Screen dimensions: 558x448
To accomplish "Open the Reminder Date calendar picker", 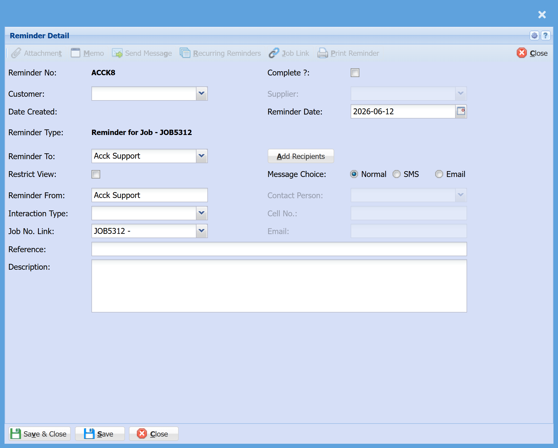I will click(x=461, y=111).
